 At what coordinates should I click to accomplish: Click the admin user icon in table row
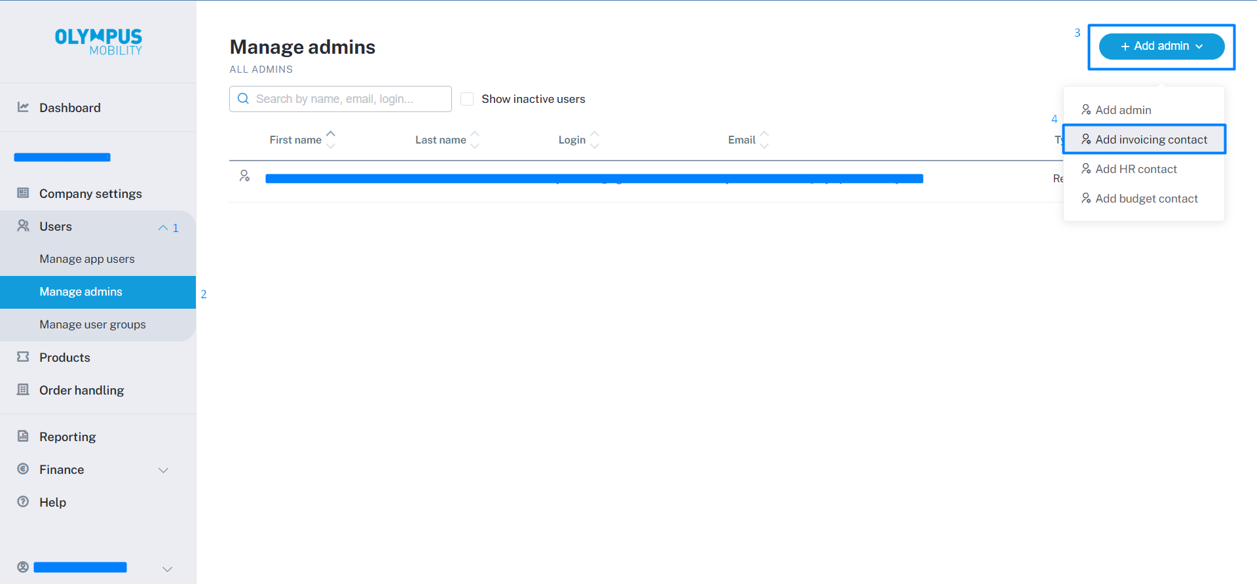(x=244, y=176)
